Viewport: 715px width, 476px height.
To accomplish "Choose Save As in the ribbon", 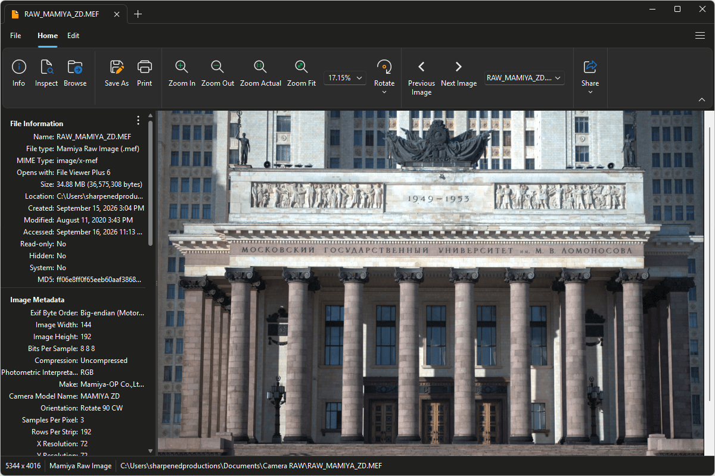I will point(117,73).
